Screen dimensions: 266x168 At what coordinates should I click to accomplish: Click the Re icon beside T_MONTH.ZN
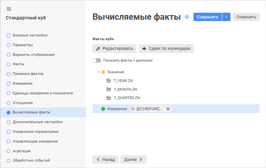[108, 89]
